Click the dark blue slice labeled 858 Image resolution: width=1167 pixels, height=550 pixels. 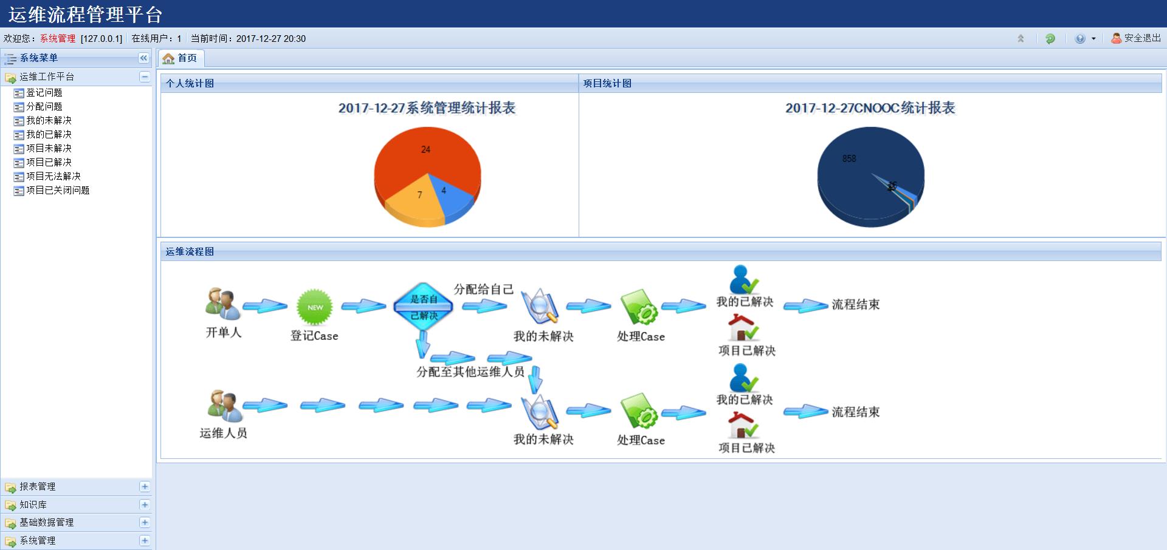point(849,158)
